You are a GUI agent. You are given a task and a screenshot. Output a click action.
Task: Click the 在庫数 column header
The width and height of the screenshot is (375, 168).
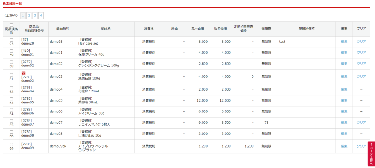coord(266,28)
